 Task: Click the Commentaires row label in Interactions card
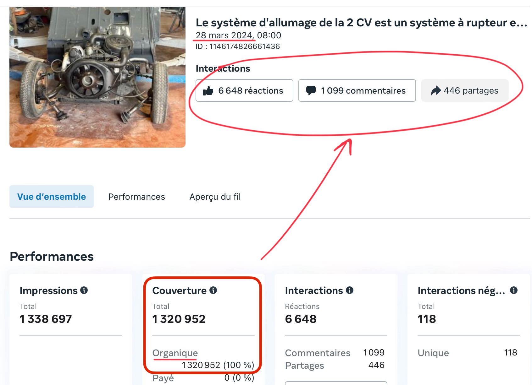click(318, 353)
